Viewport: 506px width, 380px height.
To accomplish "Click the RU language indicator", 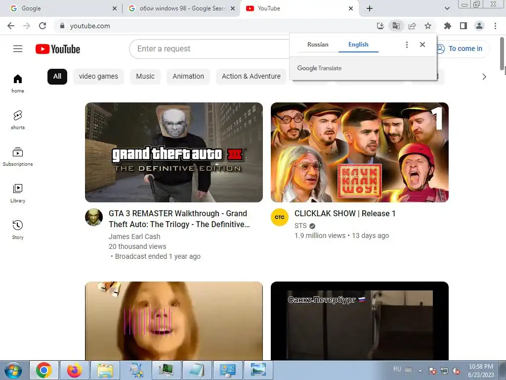I will pos(397,369).
